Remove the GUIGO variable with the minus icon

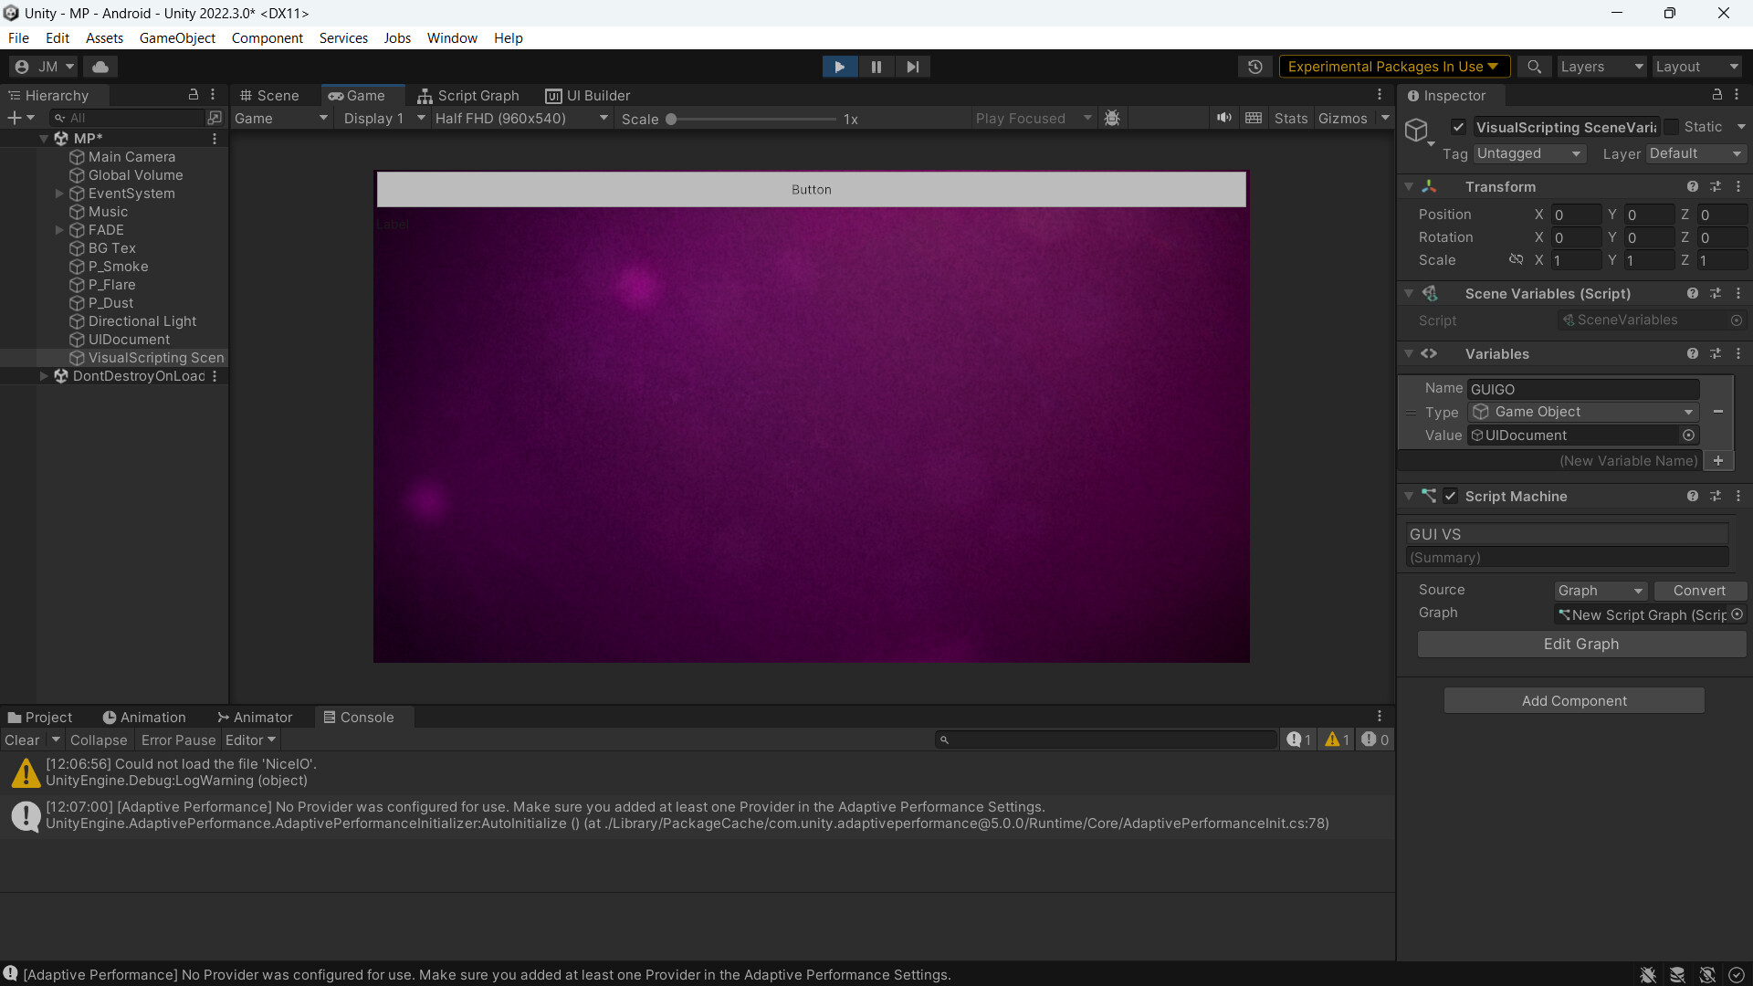[1719, 412]
